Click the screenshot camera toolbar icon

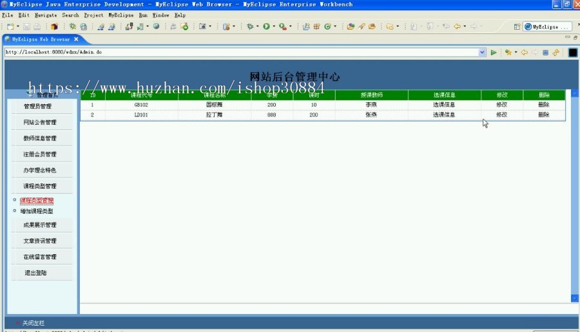click(202, 26)
